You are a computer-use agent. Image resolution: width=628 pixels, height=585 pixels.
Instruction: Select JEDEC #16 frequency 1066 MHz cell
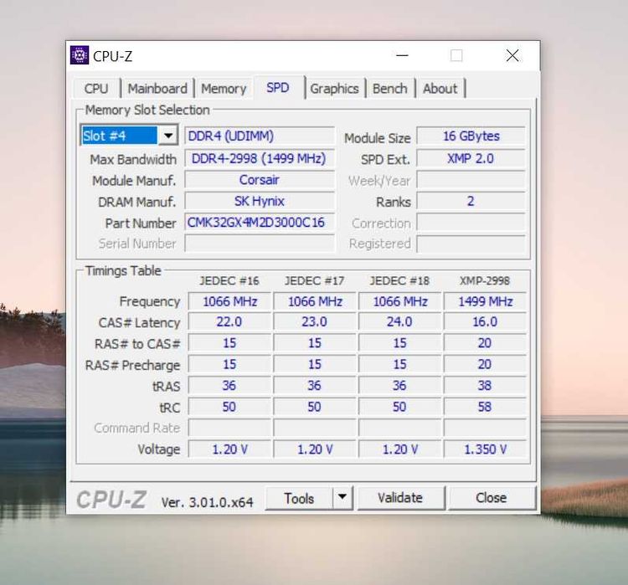[x=229, y=301]
